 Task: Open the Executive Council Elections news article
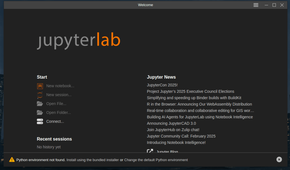[x=190, y=91]
